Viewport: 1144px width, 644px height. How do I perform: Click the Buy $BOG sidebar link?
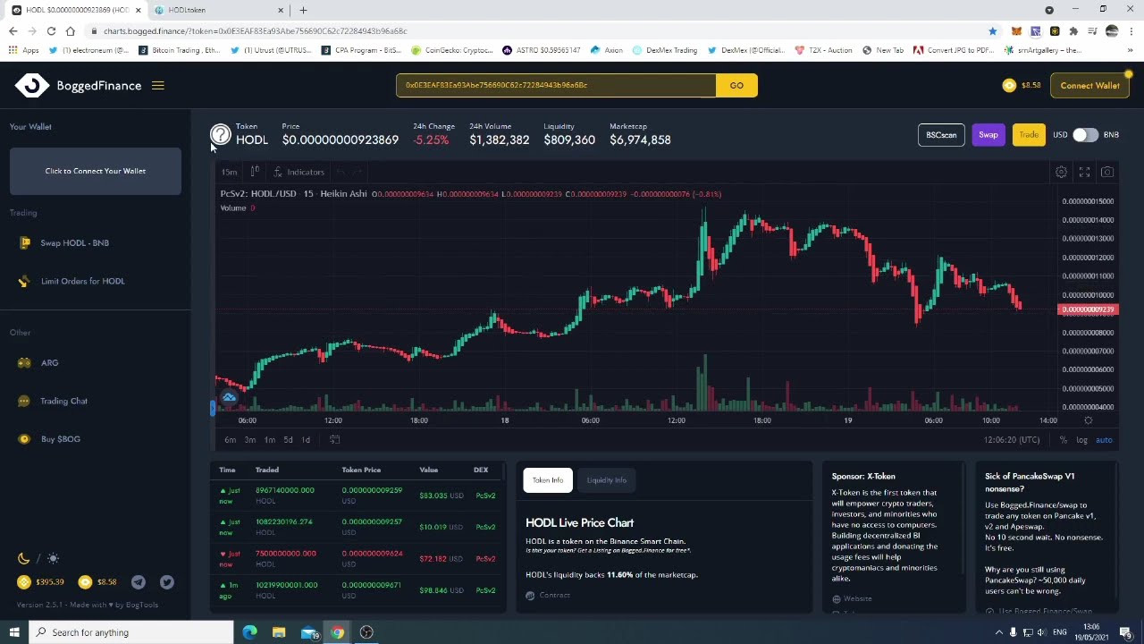point(61,439)
